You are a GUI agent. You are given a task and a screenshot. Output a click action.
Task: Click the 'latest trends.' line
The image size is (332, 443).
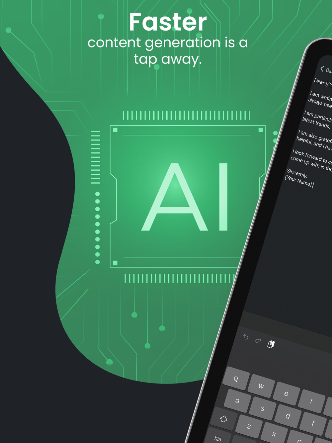point(316,123)
